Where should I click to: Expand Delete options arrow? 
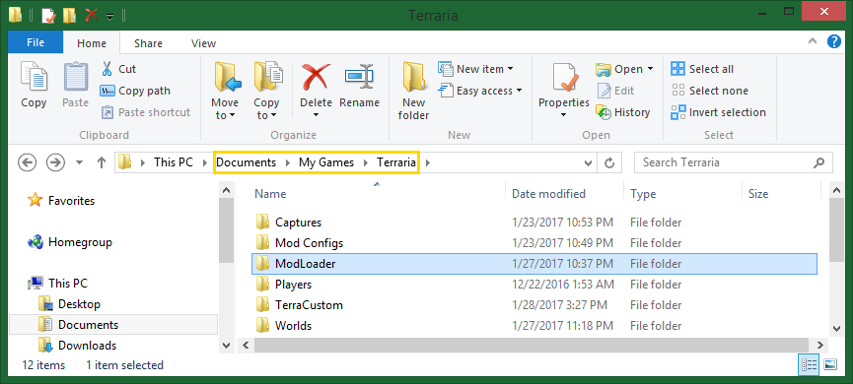[317, 114]
